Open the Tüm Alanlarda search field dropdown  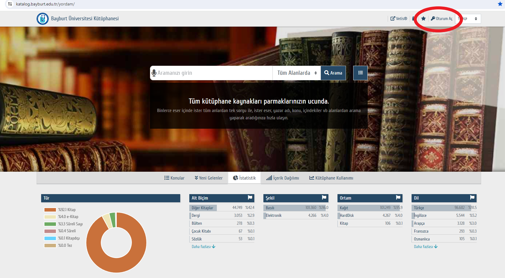(x=297, y=73)
